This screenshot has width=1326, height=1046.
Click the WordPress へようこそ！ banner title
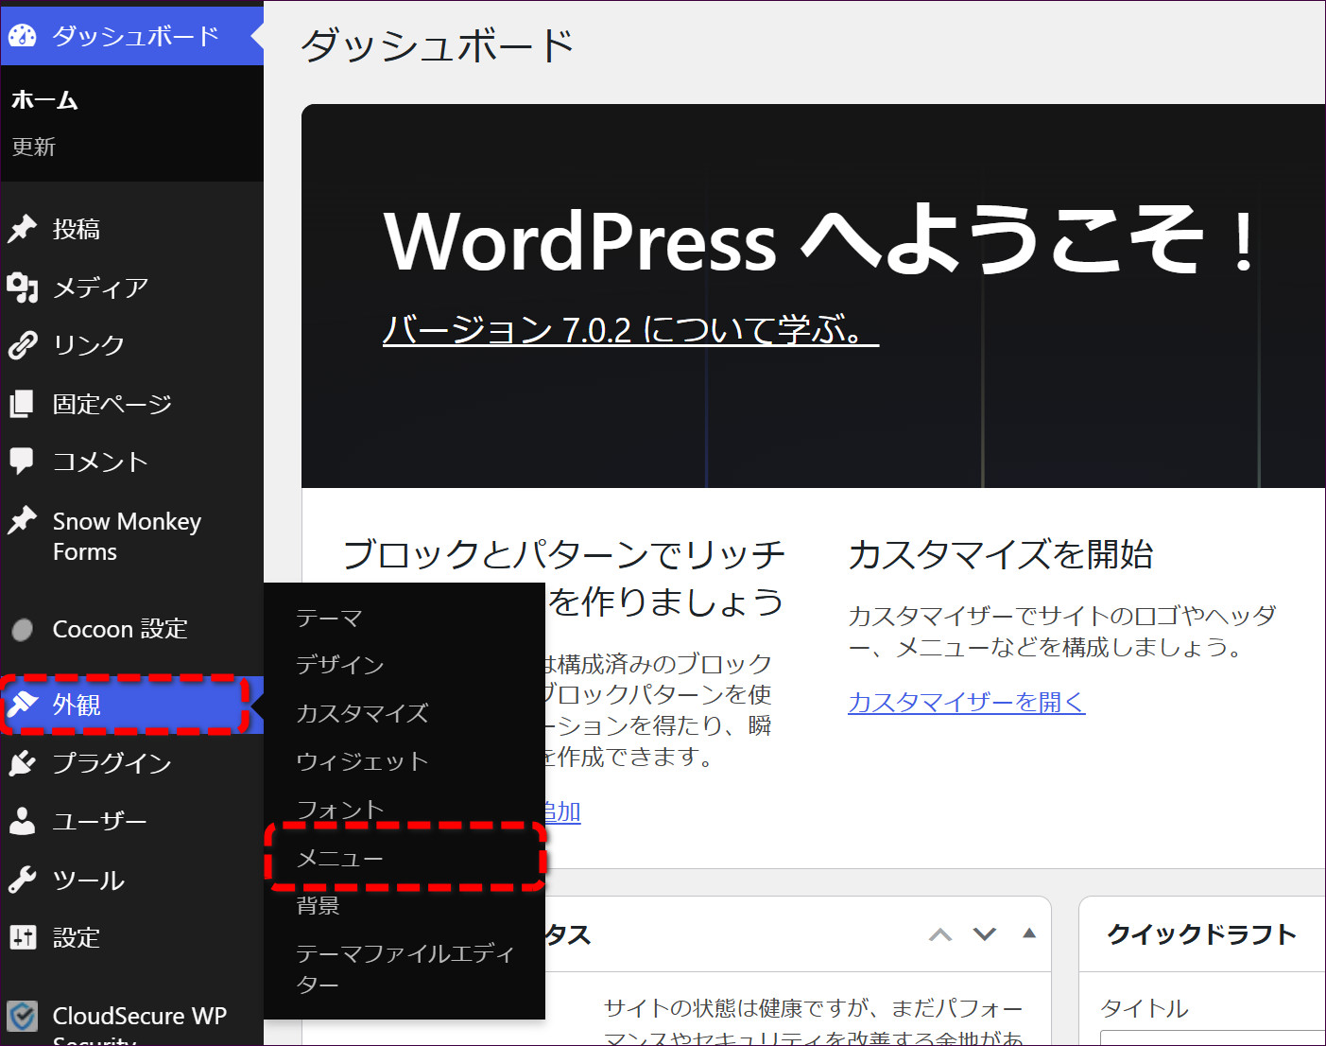pos(821,240)
